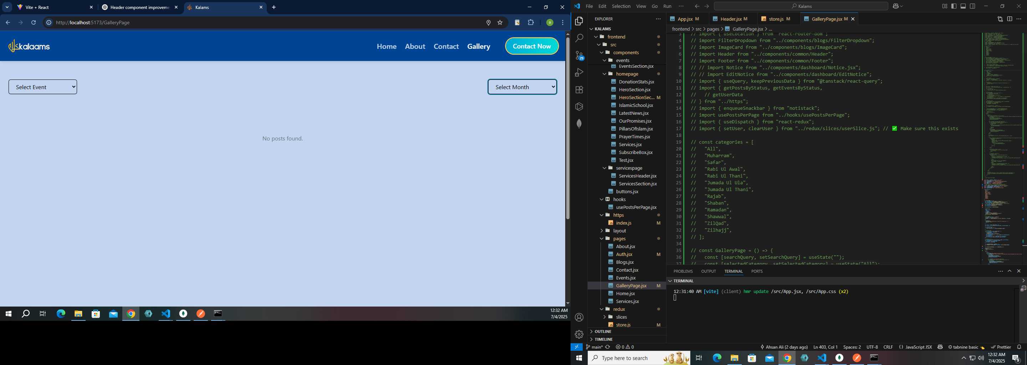This screenshot has height=365, width=1027.
Task: Open the File menu in VS Code
Action: 589,6
